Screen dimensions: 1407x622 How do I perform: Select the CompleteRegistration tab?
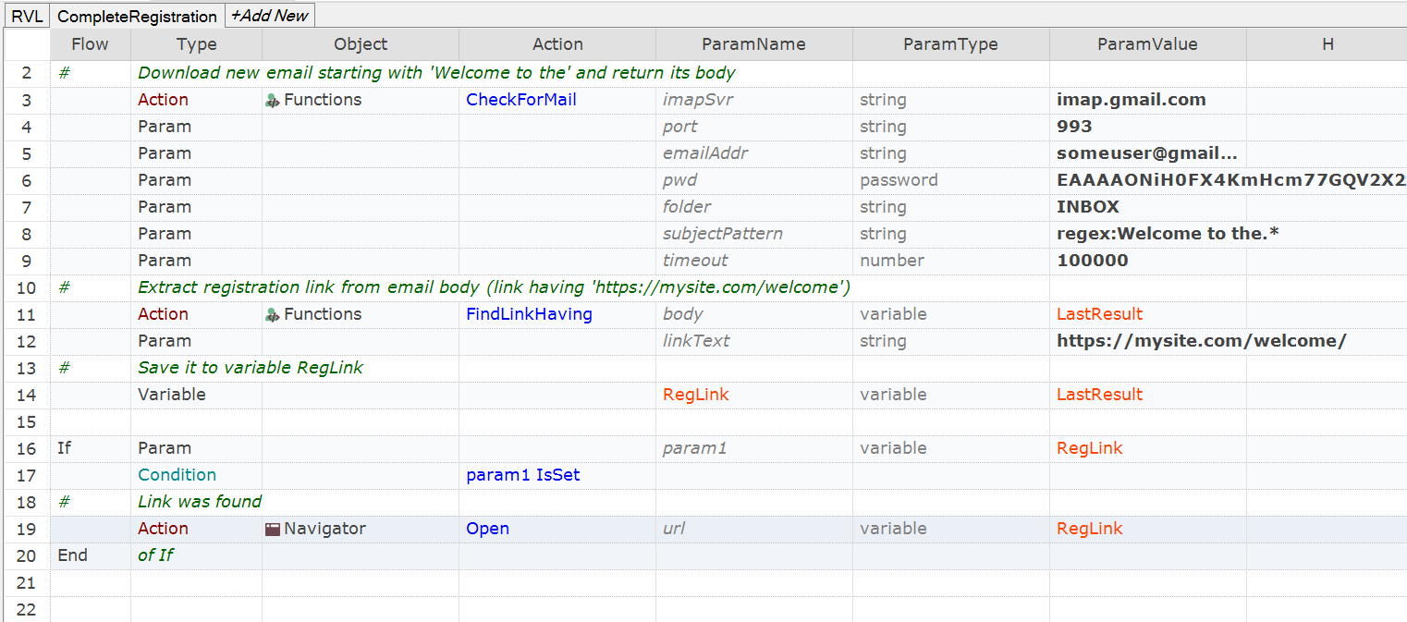[x=137, y=16]
